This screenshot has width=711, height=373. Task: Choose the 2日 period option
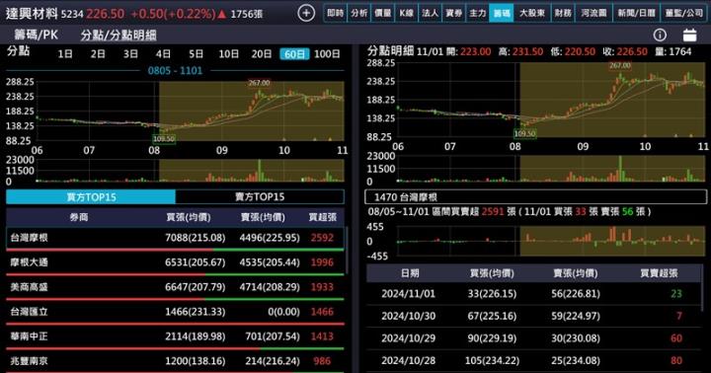pyautogui.click(x=98, y=54)
